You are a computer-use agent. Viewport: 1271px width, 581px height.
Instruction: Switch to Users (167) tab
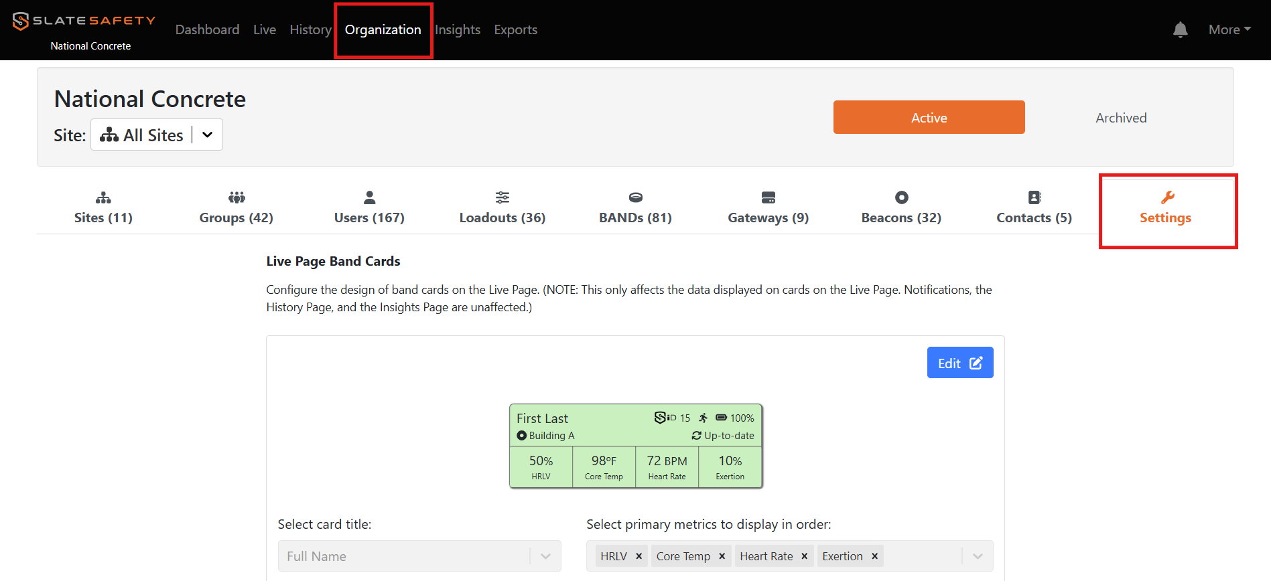point(369,207)
